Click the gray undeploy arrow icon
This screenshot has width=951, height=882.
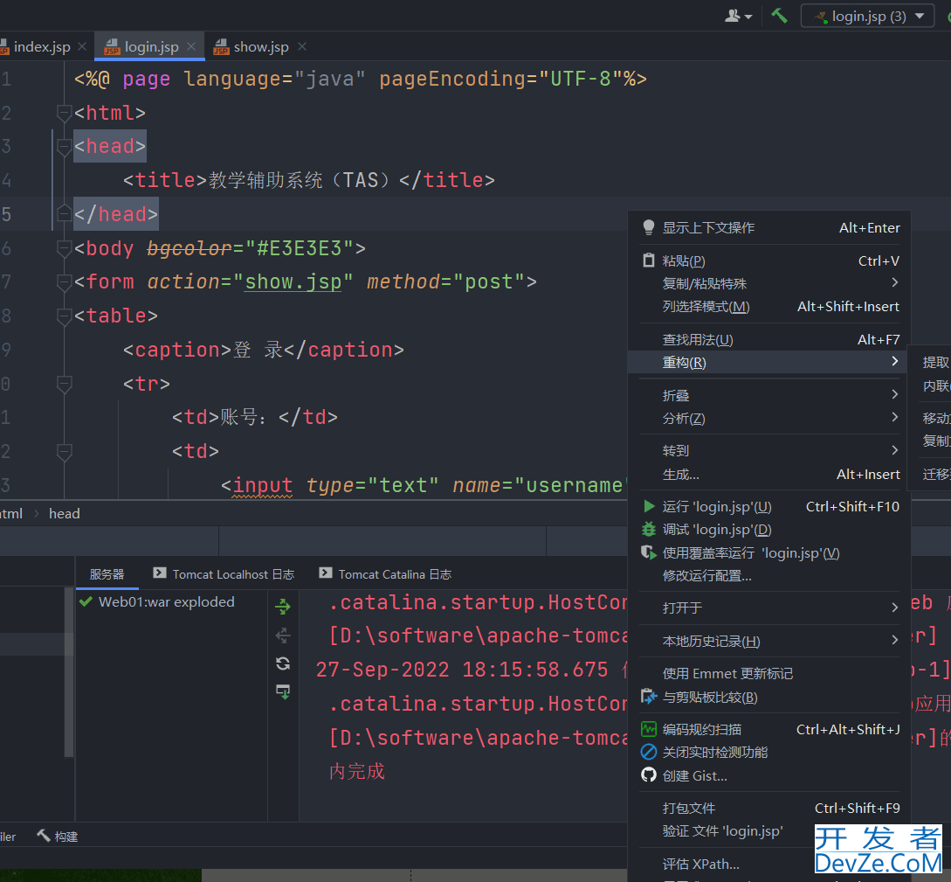(x=283, y=635)
